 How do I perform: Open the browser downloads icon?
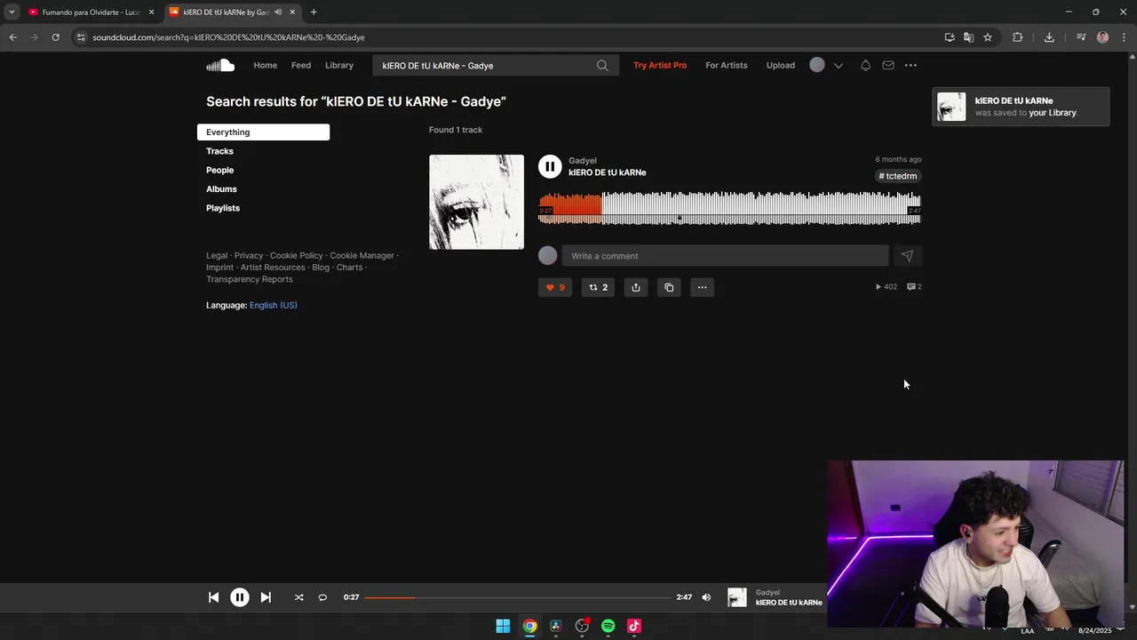(1049, 37)
